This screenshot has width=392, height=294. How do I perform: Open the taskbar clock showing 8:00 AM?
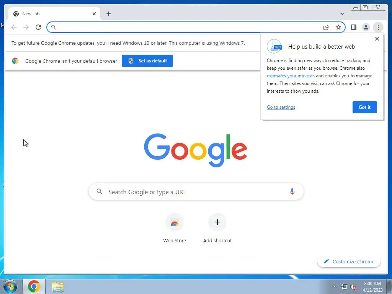372,287
